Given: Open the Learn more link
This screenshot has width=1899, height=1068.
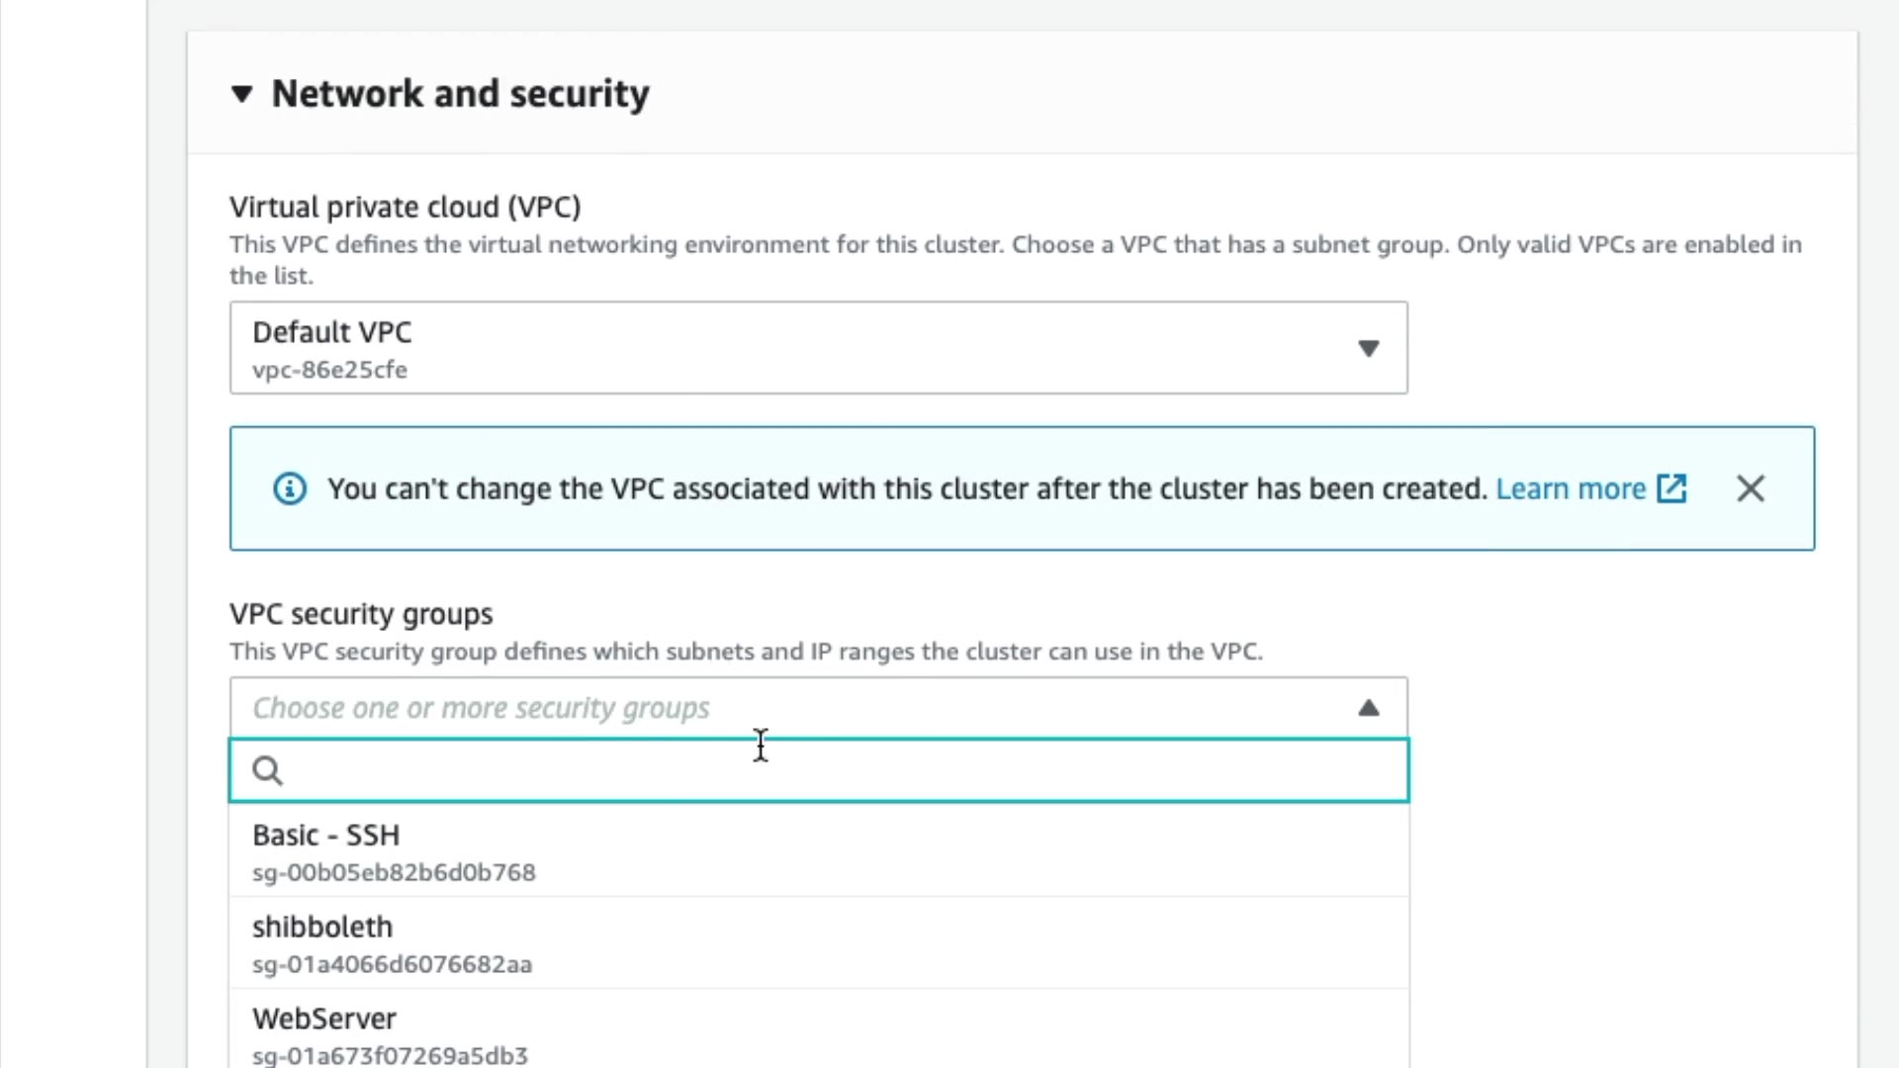Looking at the screenshot, I should coord(1570,489).
